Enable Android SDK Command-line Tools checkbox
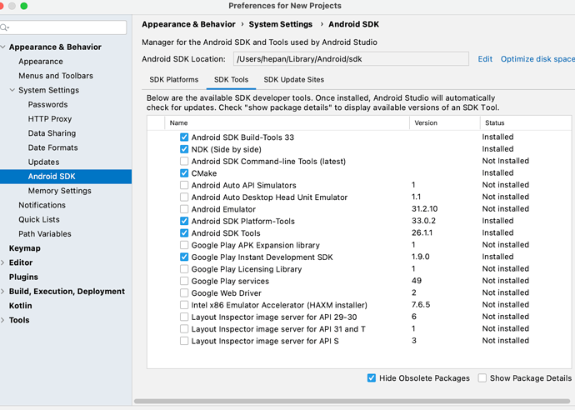Viewport: 575px width, 410px height. pyautogui.click(x=184, y=162)
